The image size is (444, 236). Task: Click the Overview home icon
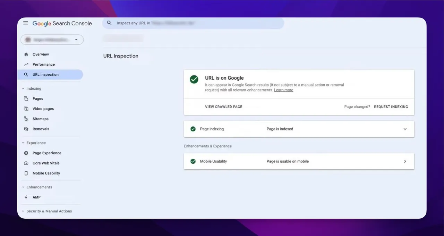[26, 55]
